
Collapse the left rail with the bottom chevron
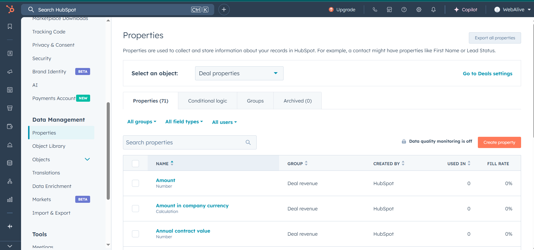point(10,246)
